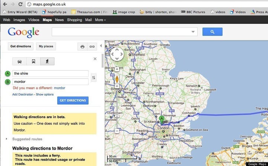Click the main Google search box
This screenshot has width=268, height=166.
[x=125, y=32]
